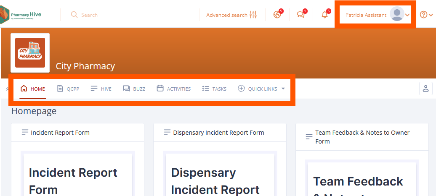Click the ACTIVITIES calendar icon
The height and width of the screenshot is (196, 436).
[160, 89]
